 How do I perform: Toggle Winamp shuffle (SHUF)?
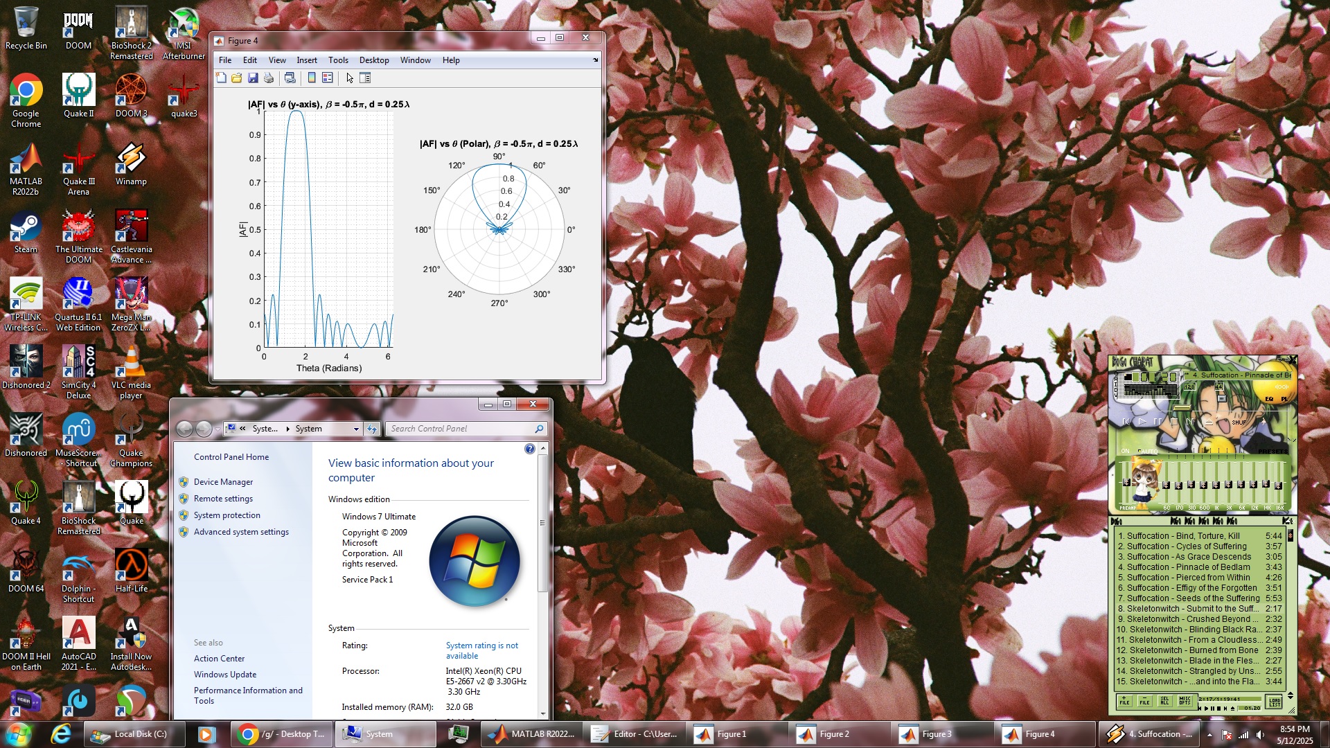coord(1239,422)
